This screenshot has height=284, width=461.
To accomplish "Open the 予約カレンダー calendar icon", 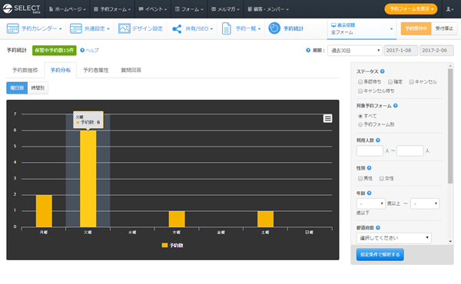I will (12, 28).
